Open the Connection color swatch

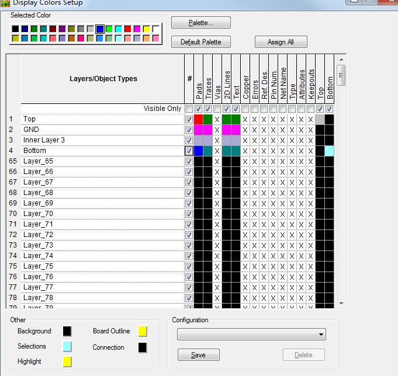143,347
